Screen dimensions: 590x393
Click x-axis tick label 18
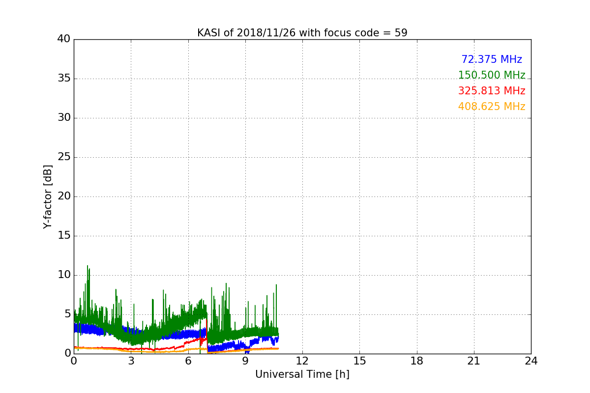(x=417, y=361)
